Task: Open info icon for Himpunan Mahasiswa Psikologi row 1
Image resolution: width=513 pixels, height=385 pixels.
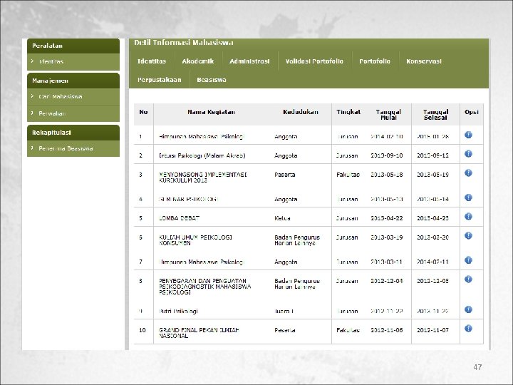Action: click(x=468, y=135)
